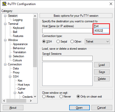Screen dimensions: 115x112
Task: Open the Telnet protocol dropdown
Action: 97,42
